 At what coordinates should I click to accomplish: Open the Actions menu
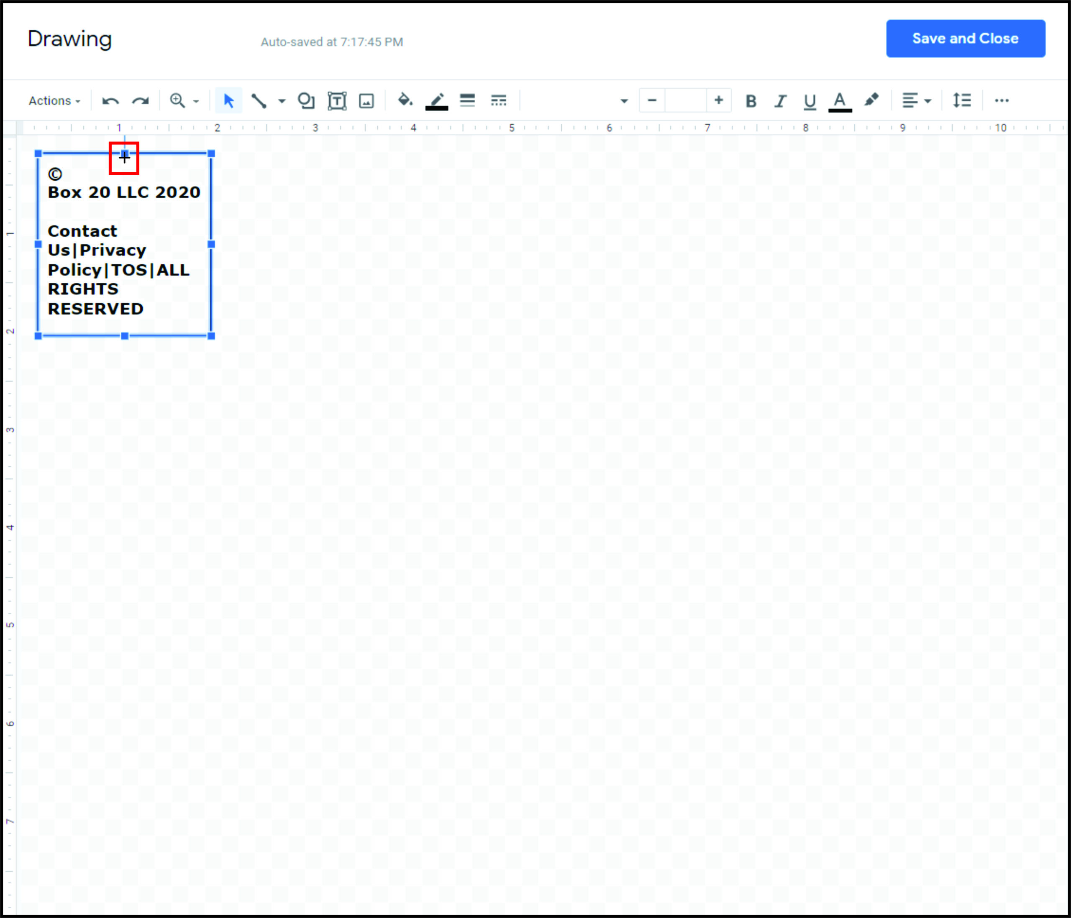54,101
